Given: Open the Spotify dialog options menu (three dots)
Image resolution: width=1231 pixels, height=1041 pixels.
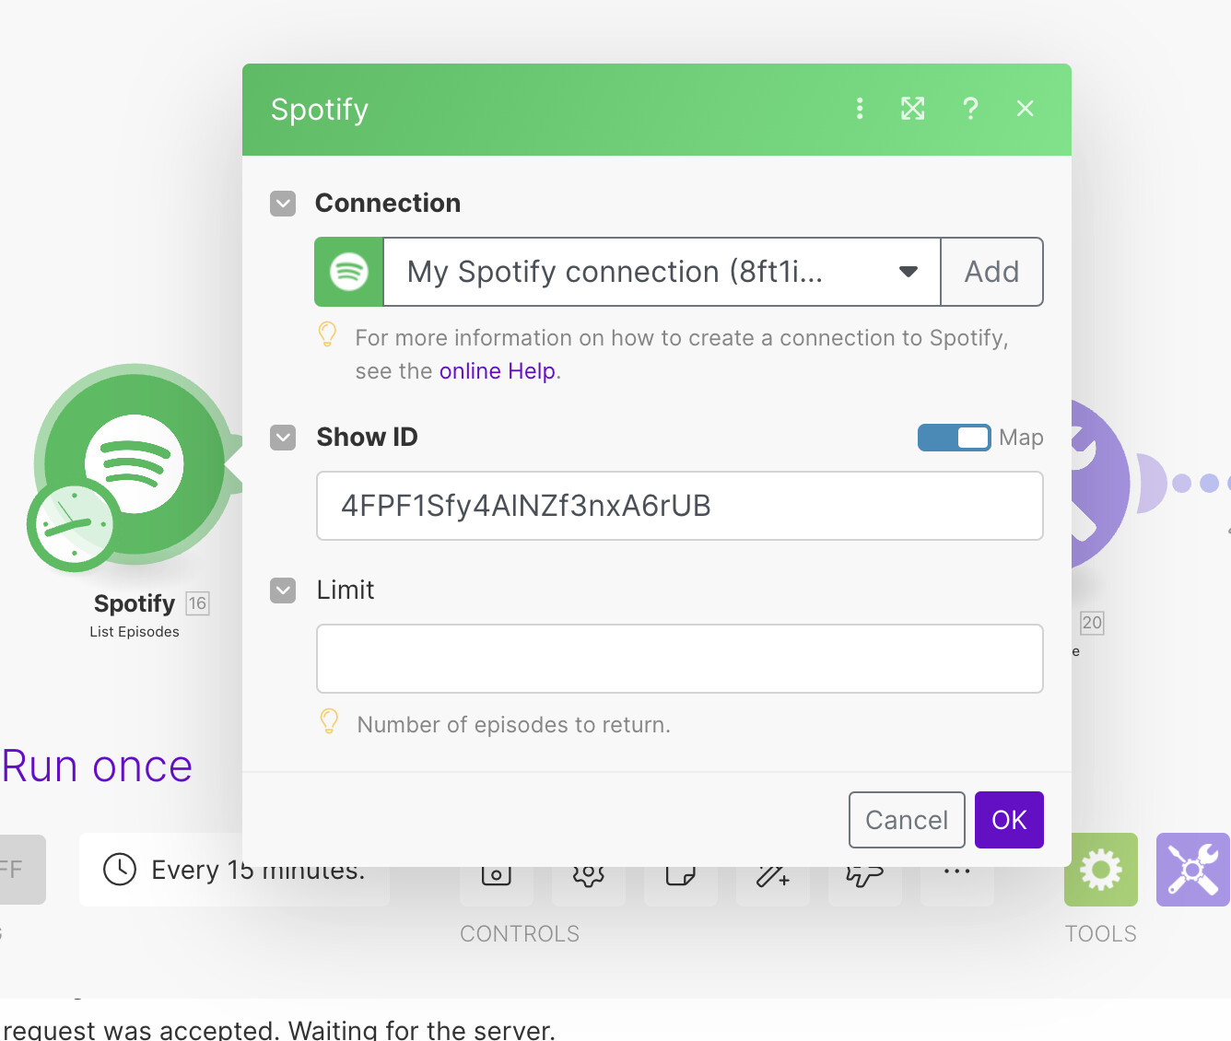Looking at the screenshot, I should pyautogui.click(x=859, y=109).
